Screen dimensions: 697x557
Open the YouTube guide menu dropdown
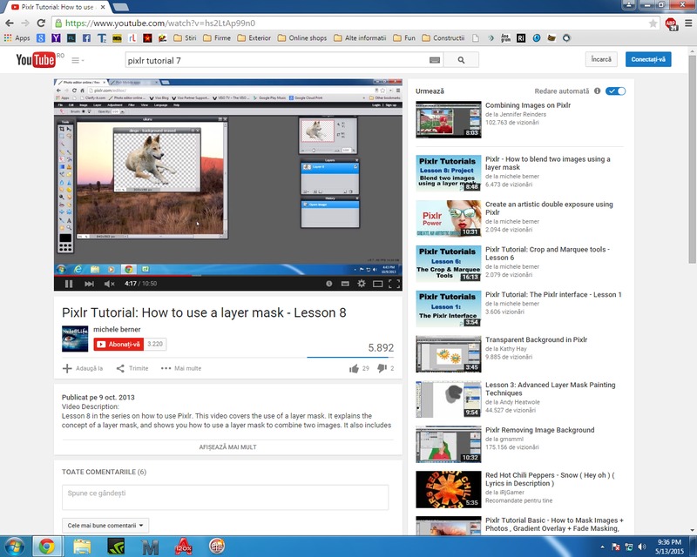point(78,60)
